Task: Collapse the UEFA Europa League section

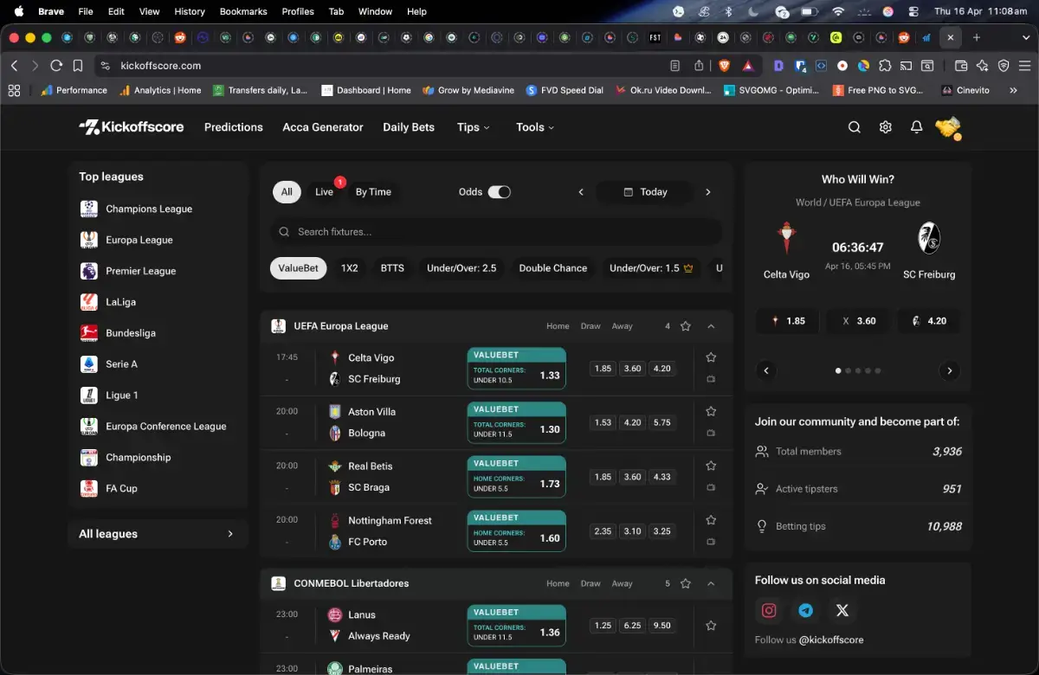Action: point(711,326)
